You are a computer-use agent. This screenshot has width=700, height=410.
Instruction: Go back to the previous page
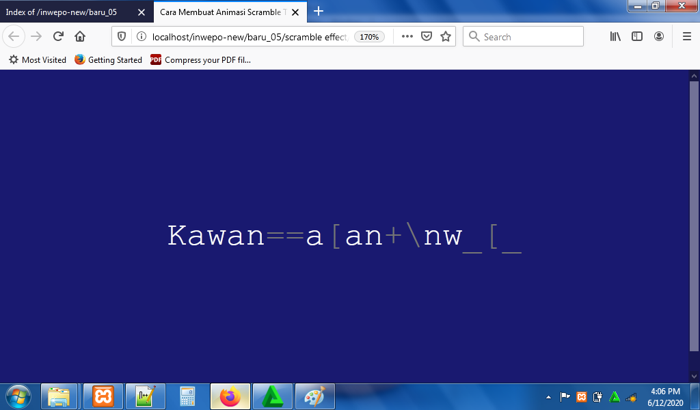(14, 37)
